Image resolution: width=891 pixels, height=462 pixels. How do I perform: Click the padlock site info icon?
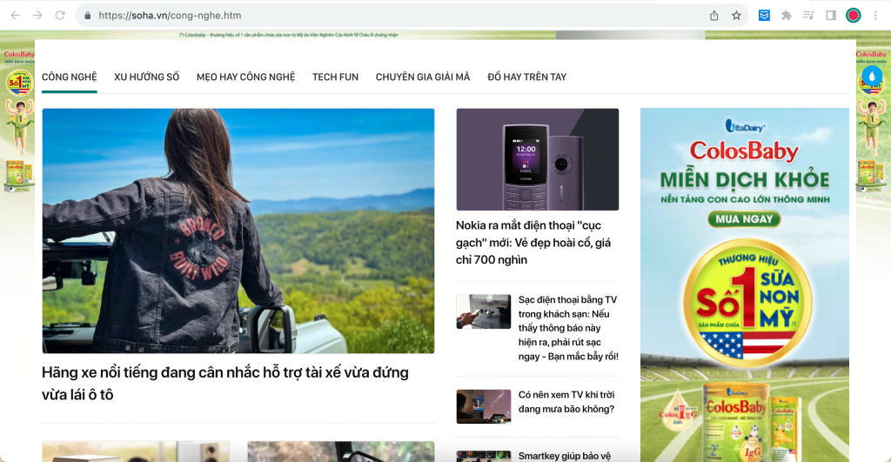click(x=87, y=16)
